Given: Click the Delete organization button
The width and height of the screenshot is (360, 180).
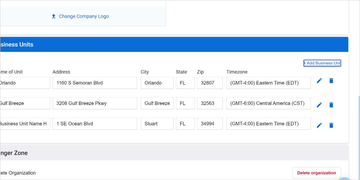Looking at the screenshot, I should (x=316, y=173).
